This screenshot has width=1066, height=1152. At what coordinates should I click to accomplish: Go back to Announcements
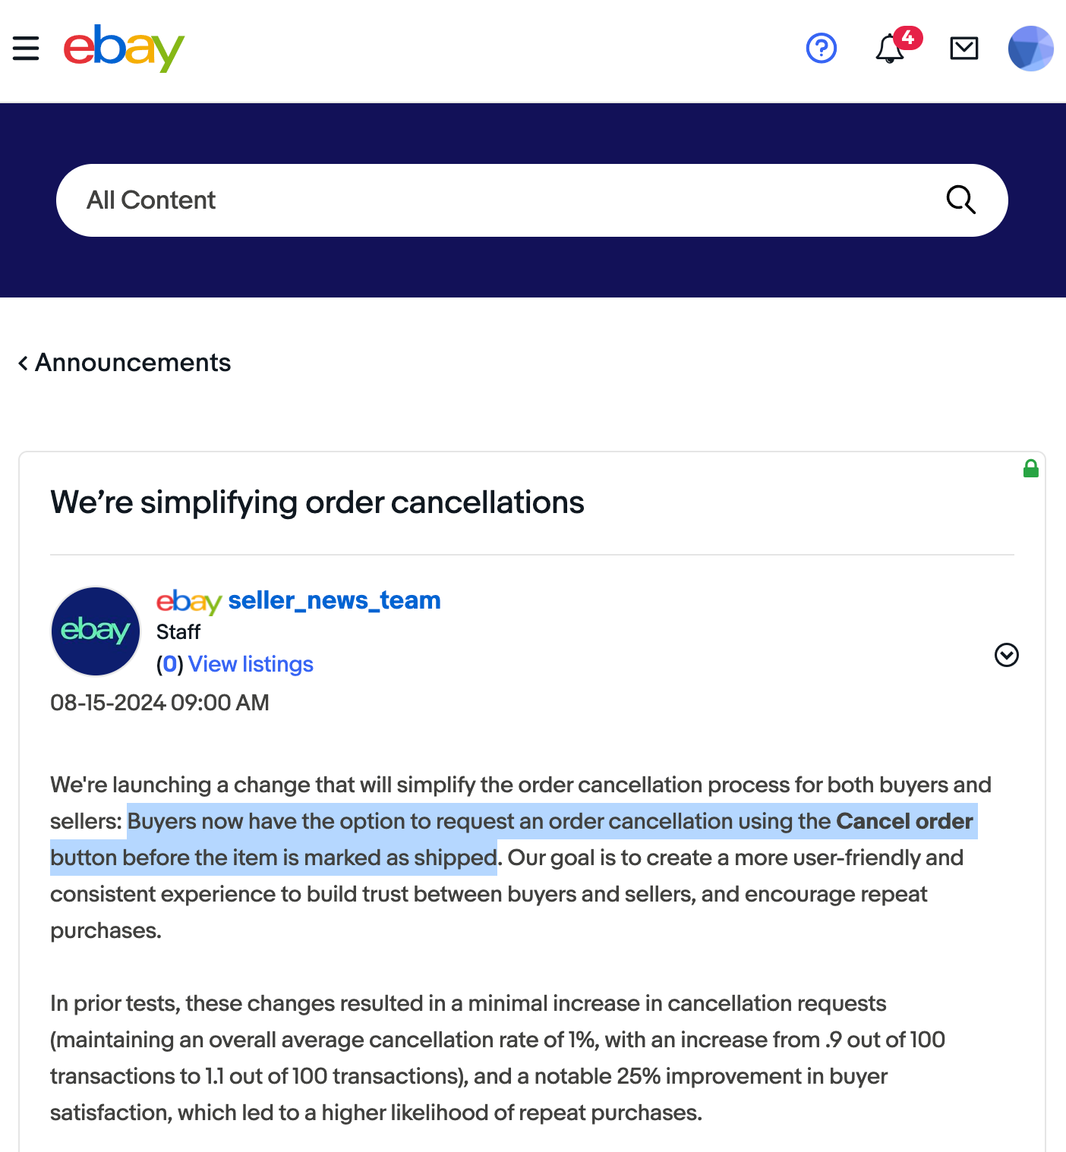pyautogui.click(x=125, y=363)
